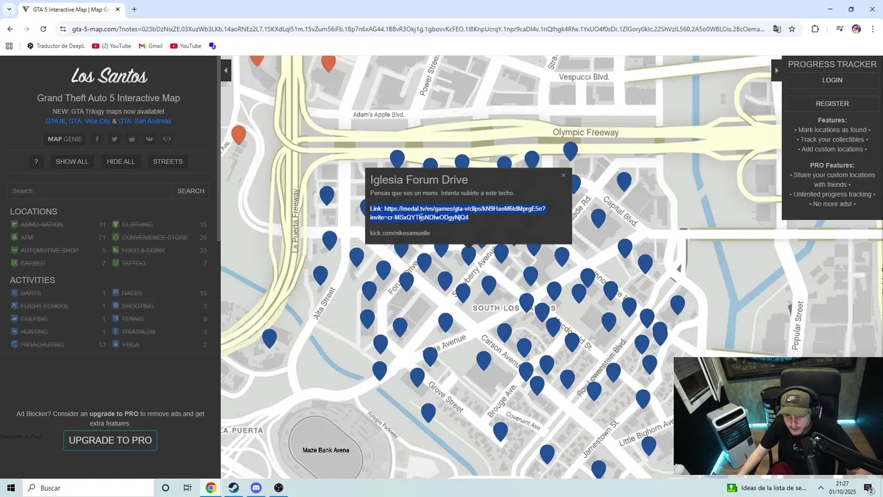Viewport: 883px width, 497px height.
Task: Click the Yoga category icon
Action: click(116, 344)
